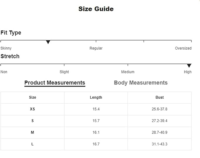Image resolution: width=200 pixels, height=158 pixels.
Task: Click the Skinny fit label
Action: point(6,48)
